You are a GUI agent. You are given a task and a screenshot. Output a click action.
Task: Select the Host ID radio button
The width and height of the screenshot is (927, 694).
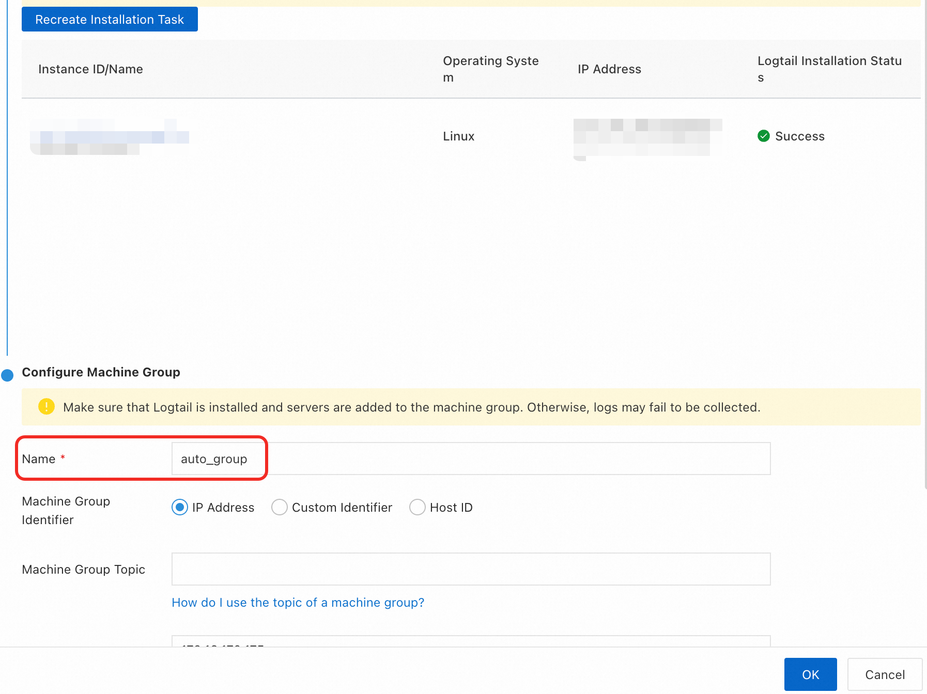pyautogui.click(x=418, y=508)
